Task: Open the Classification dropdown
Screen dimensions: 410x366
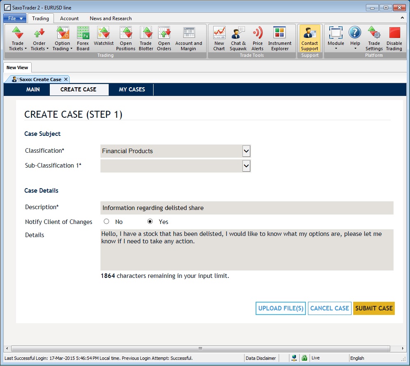Action: tap(246, 151)
